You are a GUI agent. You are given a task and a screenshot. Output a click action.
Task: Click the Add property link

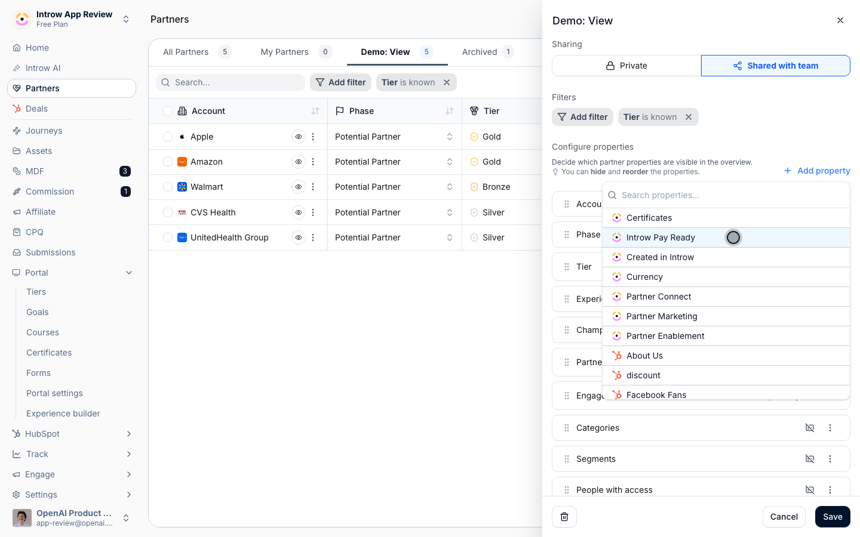(x=817, y=171)
